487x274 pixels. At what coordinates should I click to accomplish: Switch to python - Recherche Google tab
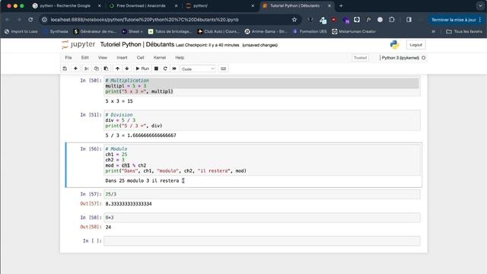tap(65, 5)
